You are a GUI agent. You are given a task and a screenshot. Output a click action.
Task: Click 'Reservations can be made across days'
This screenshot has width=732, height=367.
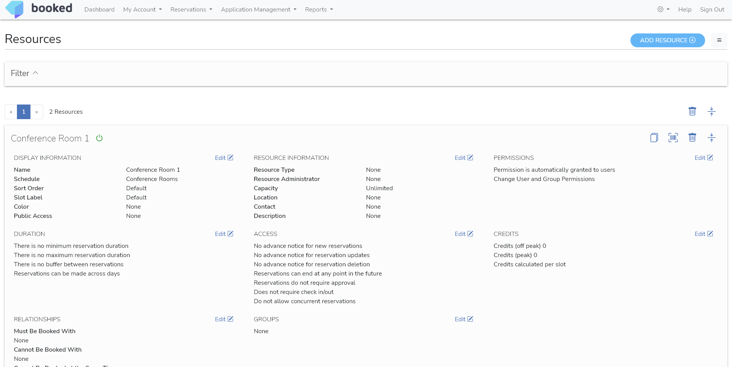point(67,274)
